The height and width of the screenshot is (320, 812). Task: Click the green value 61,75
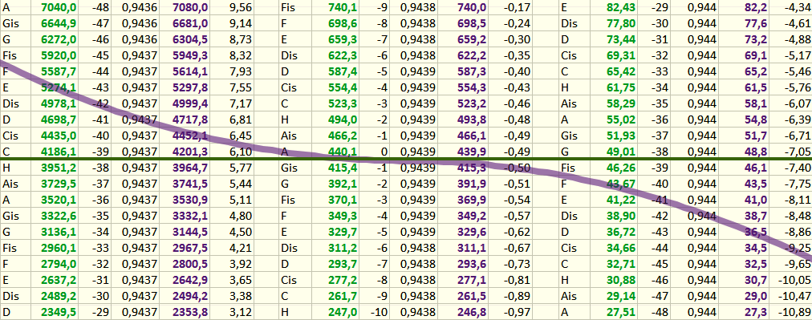621,88
